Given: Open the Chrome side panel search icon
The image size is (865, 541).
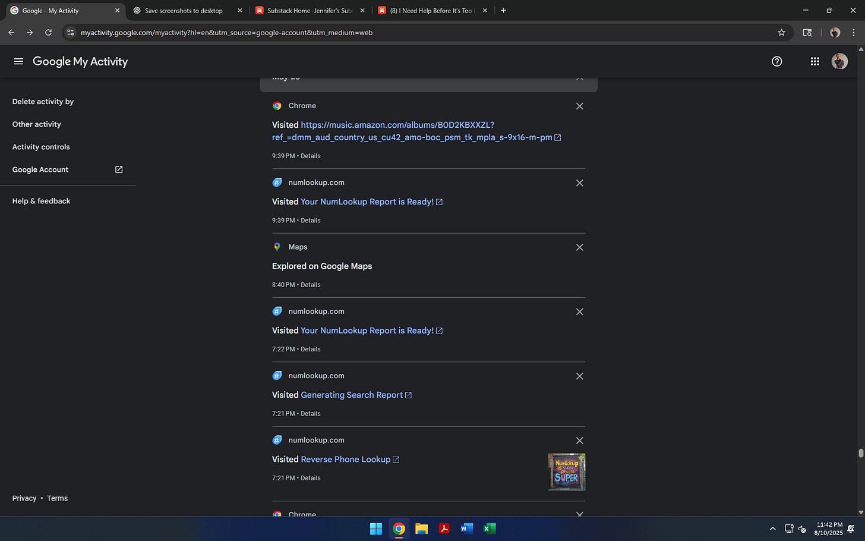Looking at the screenshot, I should coord(807,33).
